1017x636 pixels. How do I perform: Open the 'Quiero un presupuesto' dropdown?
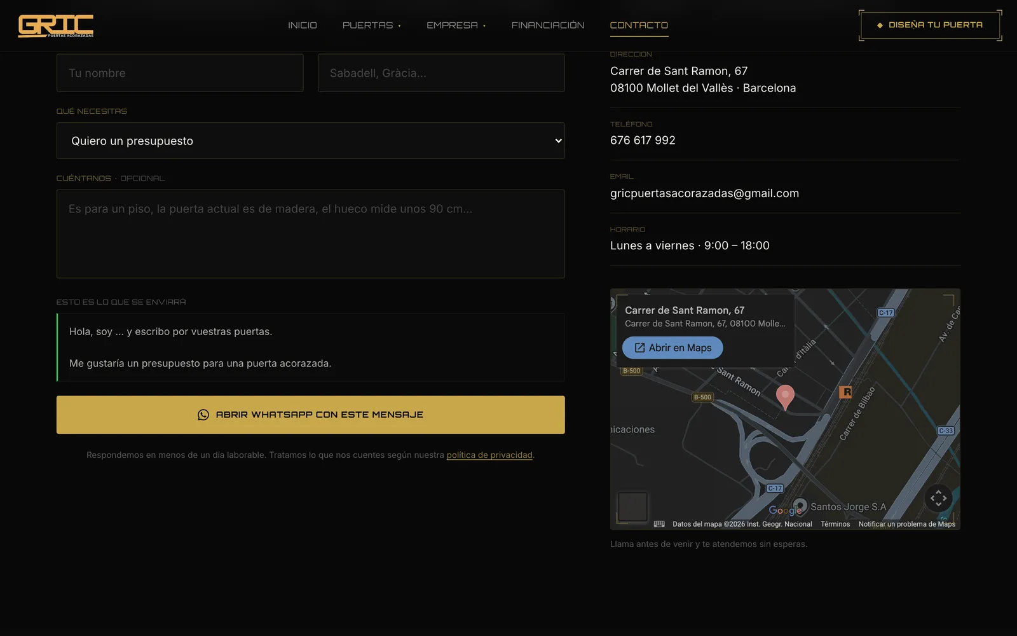(x=310, y=141)
